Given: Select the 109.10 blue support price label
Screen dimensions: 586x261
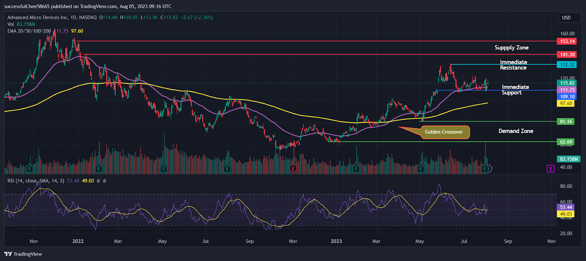Looking at the screenshot, I should 567,97.
